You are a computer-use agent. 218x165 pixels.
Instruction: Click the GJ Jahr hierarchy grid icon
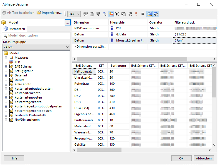point(112,34)
